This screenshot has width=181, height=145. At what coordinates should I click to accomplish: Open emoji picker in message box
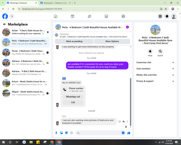123,133
